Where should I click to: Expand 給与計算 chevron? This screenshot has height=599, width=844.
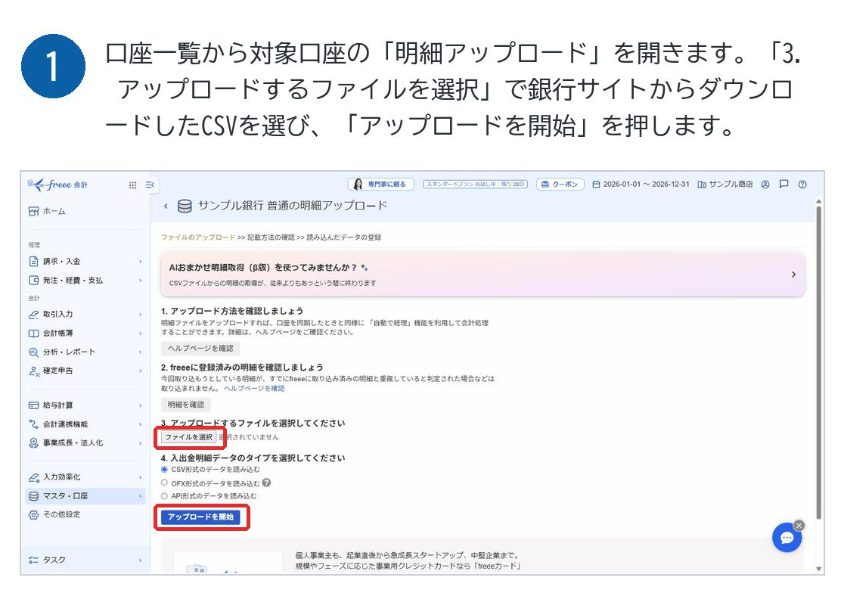[141, 405]
